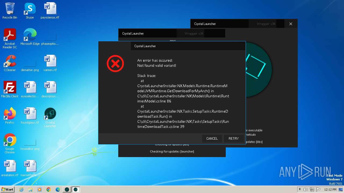Open Google Chrome desktop shortcut
This screenshot has height=193, width=344.
10,144
